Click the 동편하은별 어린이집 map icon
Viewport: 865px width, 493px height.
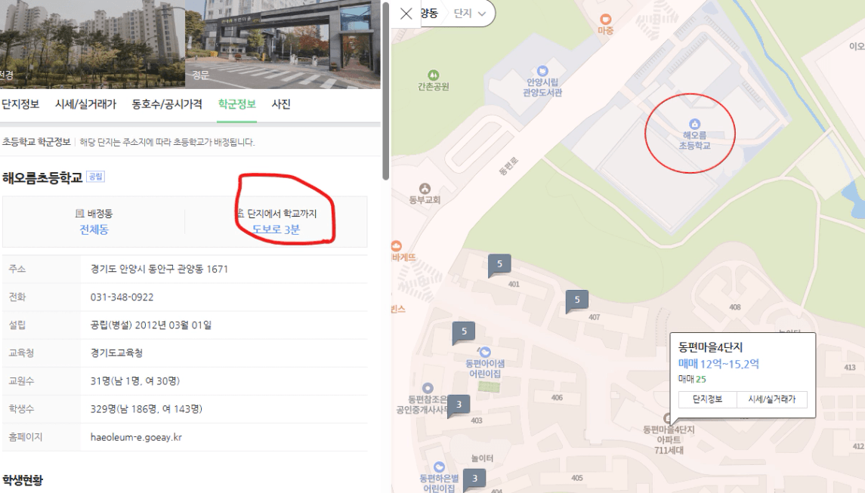coord(439,467)
